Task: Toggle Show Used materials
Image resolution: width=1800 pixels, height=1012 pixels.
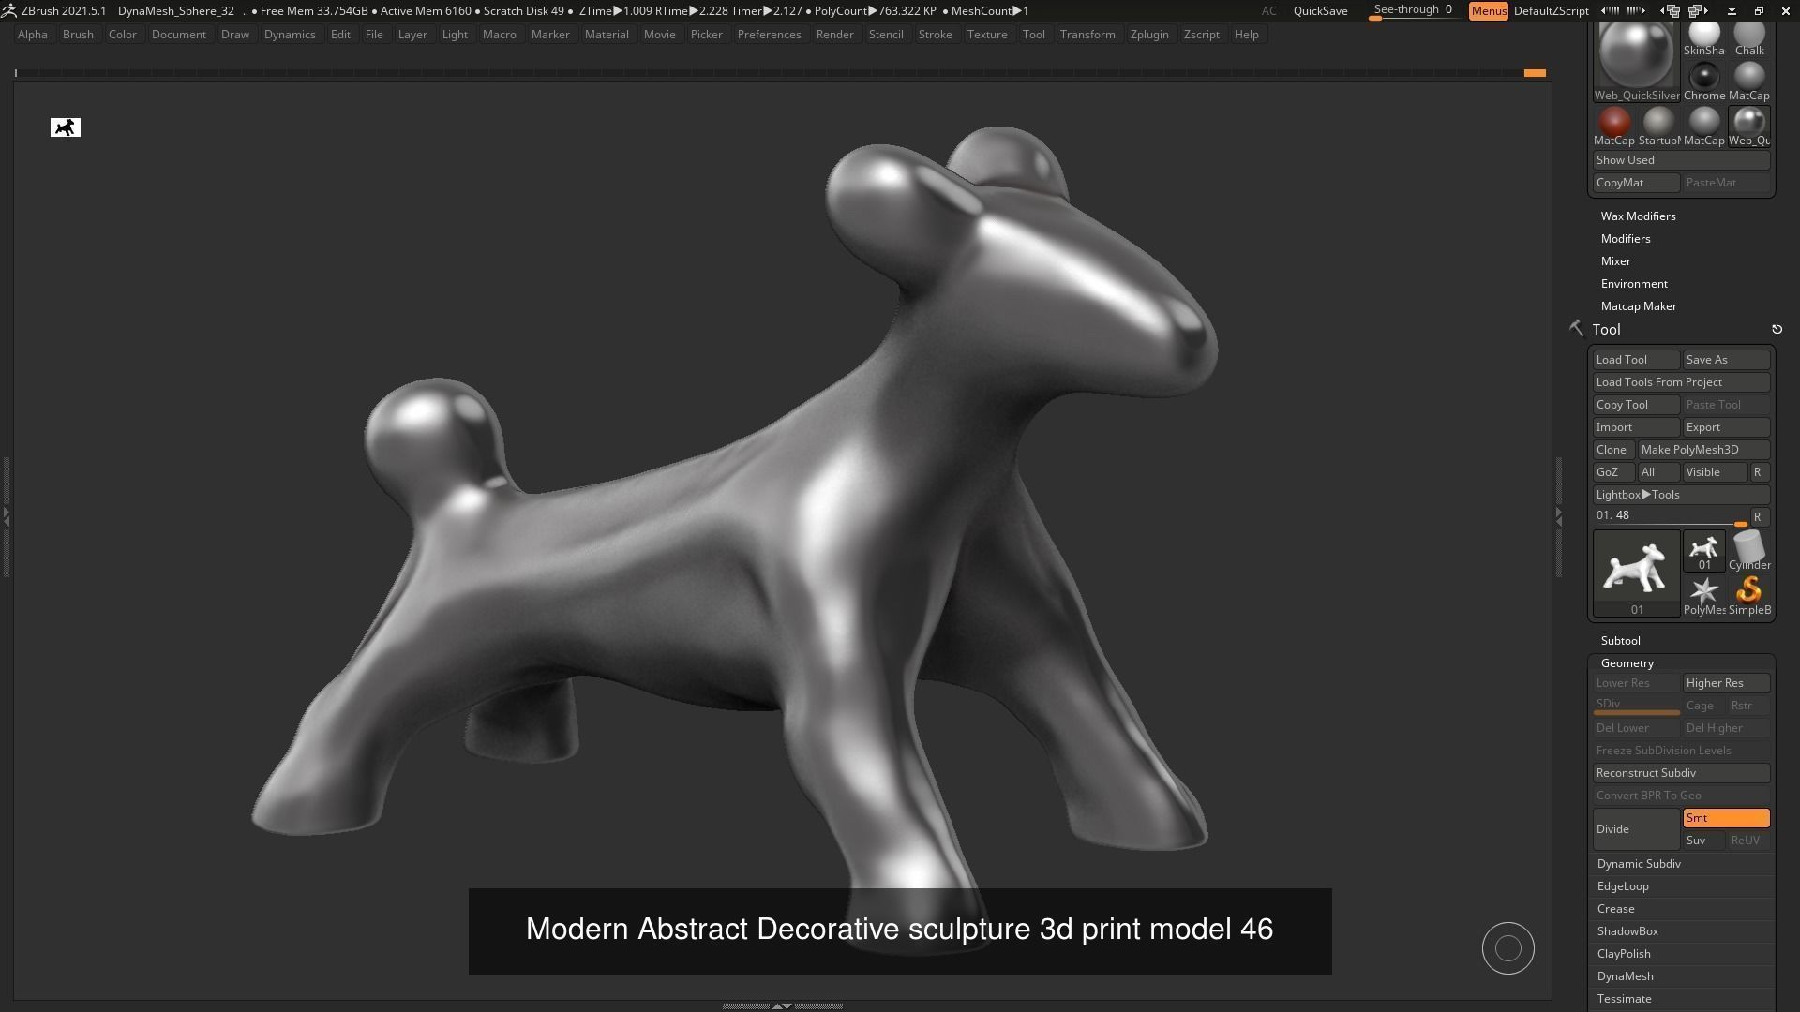Action: click(1681, 160)
